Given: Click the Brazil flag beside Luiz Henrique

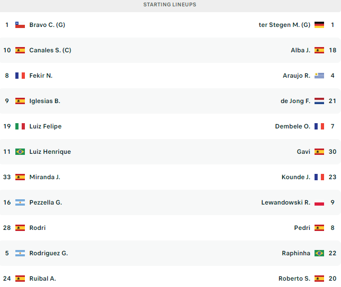Looking at the screenshot, I should pyautogui.click(x=20, y=152).
